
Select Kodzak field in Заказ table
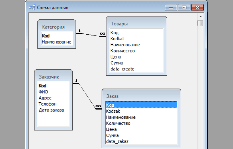click(141, 111)
